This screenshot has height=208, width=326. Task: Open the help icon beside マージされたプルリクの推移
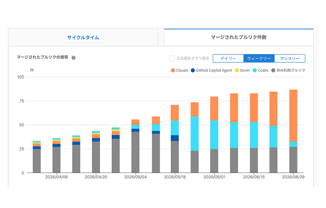coord(73,58)
